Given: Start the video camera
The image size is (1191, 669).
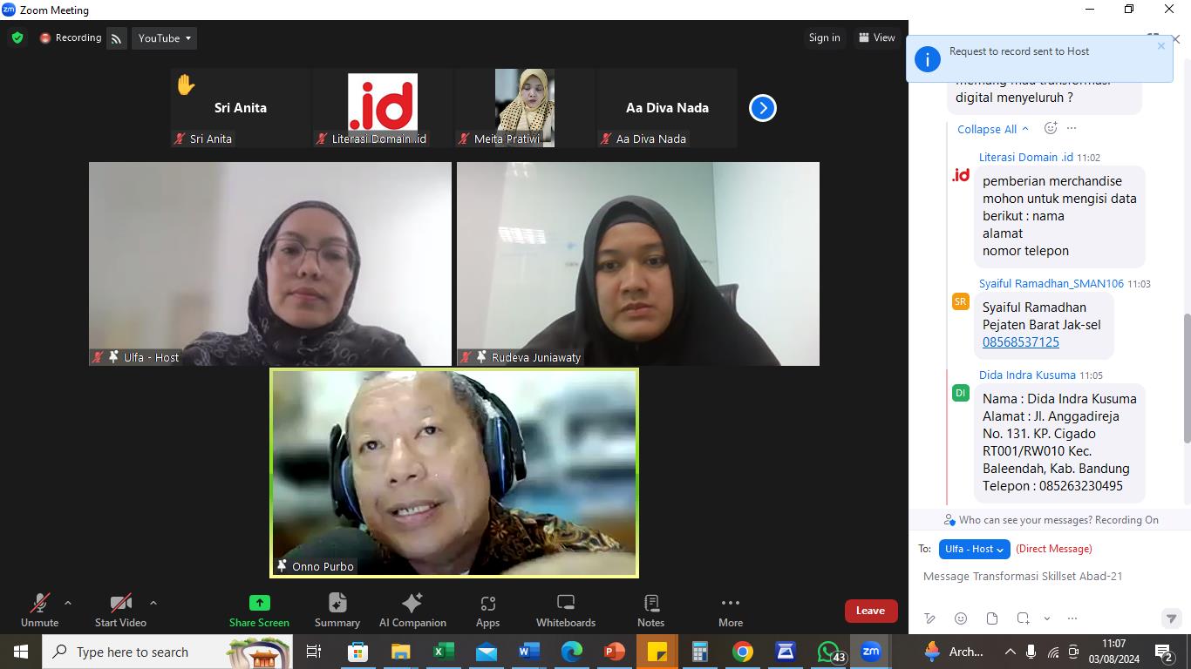Looking at the screenshot, I should click(x=120, y=610).
